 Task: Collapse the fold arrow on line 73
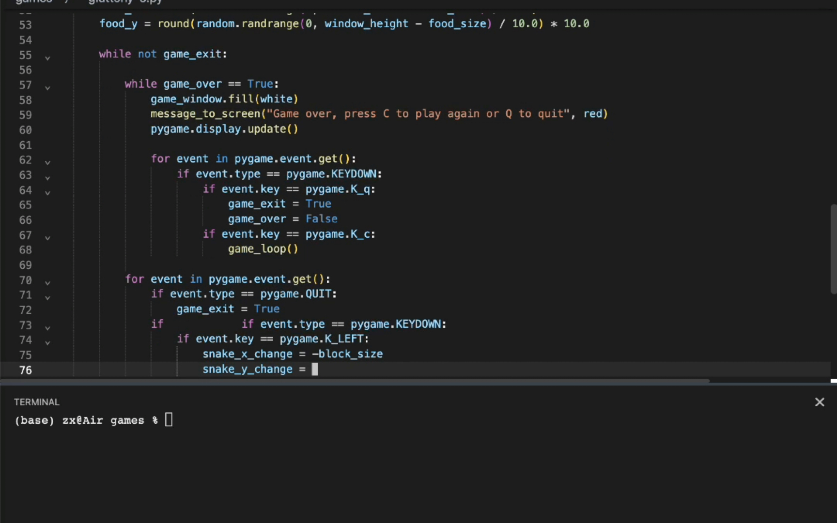point(47,327)
